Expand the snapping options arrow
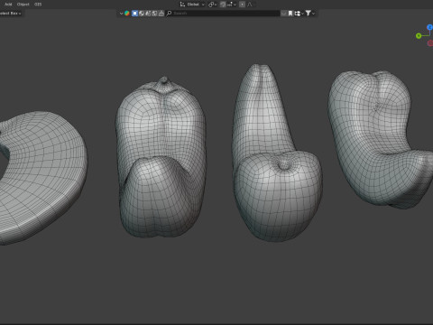433x325 pixels. coord(235,5)
